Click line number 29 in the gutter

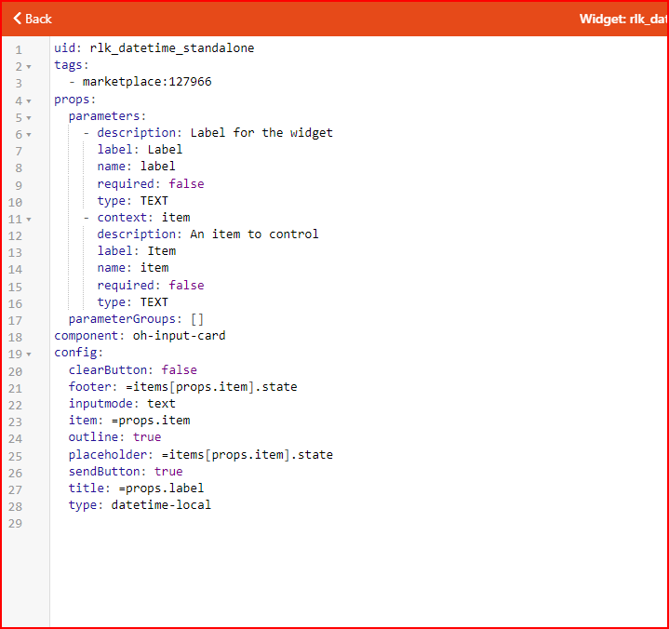pos(18,523)
